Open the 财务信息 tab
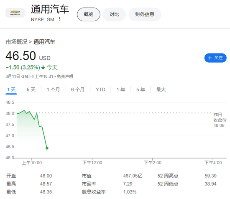The height and width of the screenshot is (199, 230). tap(145, 14)
